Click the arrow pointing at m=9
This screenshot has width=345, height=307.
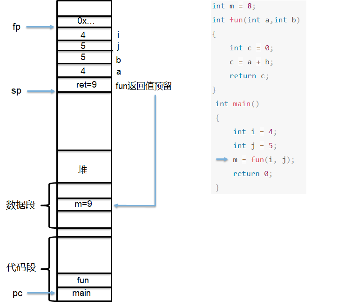tap(135, 150)
